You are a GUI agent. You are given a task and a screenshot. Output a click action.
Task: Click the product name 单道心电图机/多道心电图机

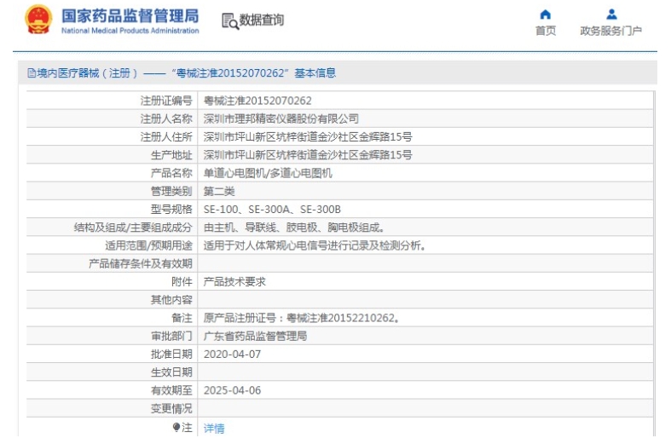point(268,173)
